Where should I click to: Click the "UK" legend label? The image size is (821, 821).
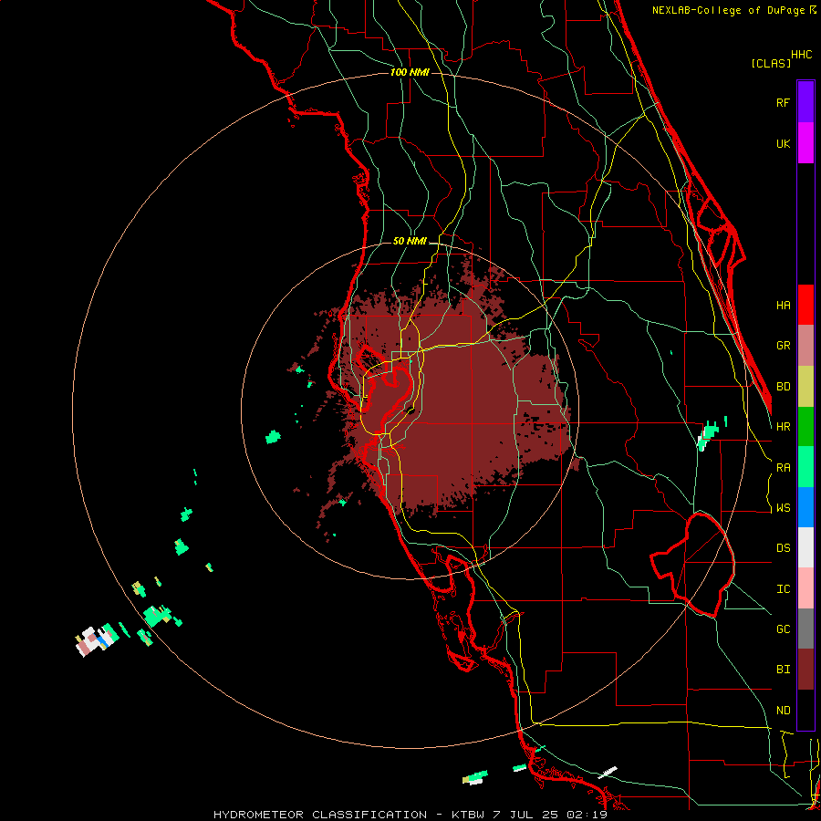(783, 143)
